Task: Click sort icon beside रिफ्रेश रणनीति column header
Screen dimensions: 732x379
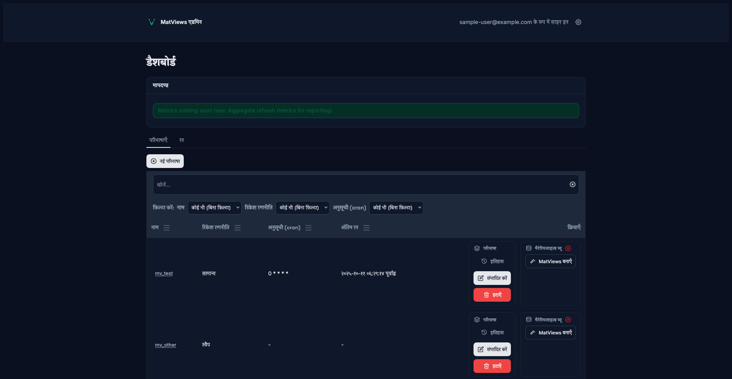Action: click(x=238, y=228)
